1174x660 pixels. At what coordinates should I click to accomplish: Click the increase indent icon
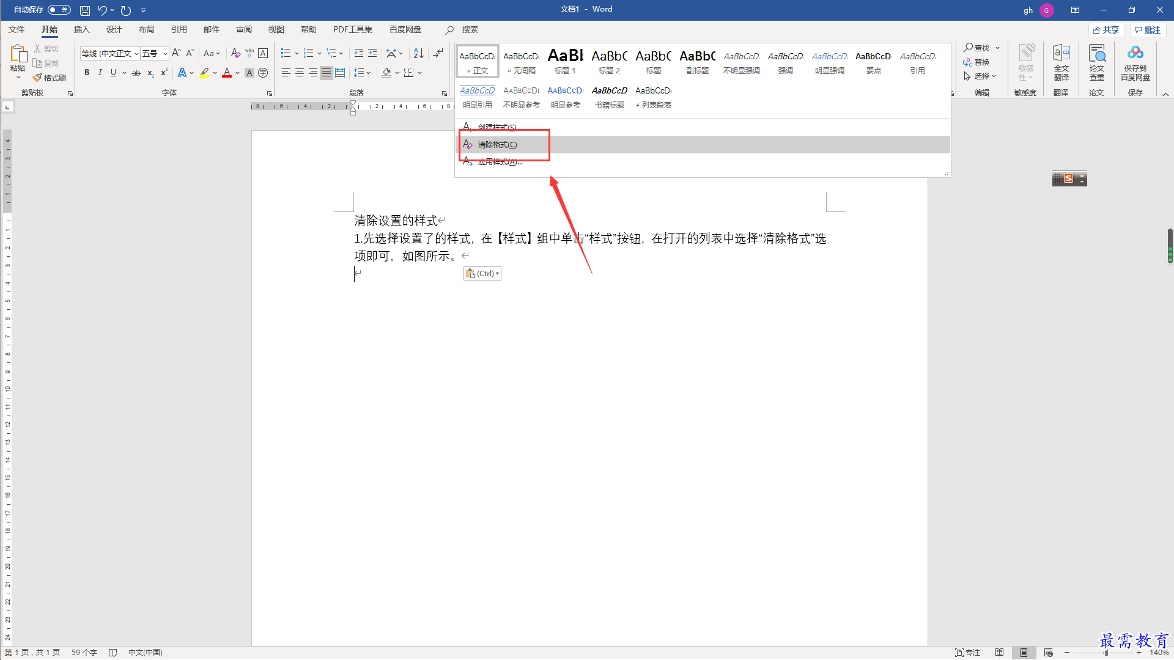pyautogui.click(x=372, y=53)
